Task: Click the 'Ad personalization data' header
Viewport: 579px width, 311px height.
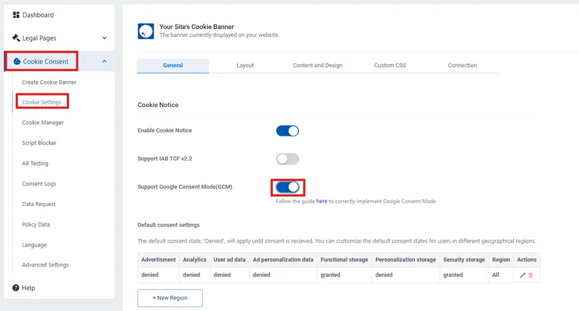Action: (283, 259)
